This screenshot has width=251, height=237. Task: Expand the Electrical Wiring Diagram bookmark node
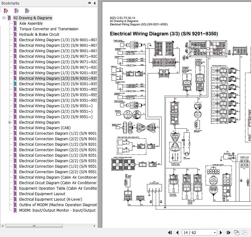pyautogui.click(x=9, y=122)
